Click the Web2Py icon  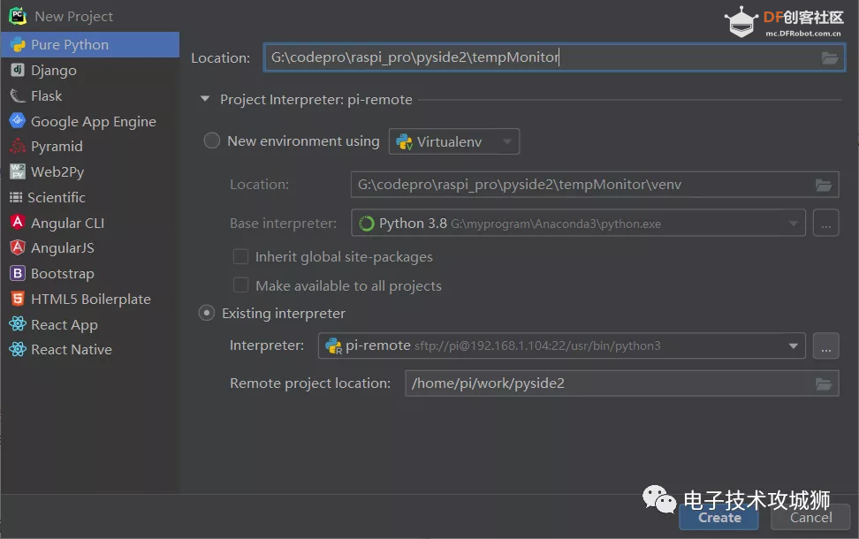[x=18, y=171]
